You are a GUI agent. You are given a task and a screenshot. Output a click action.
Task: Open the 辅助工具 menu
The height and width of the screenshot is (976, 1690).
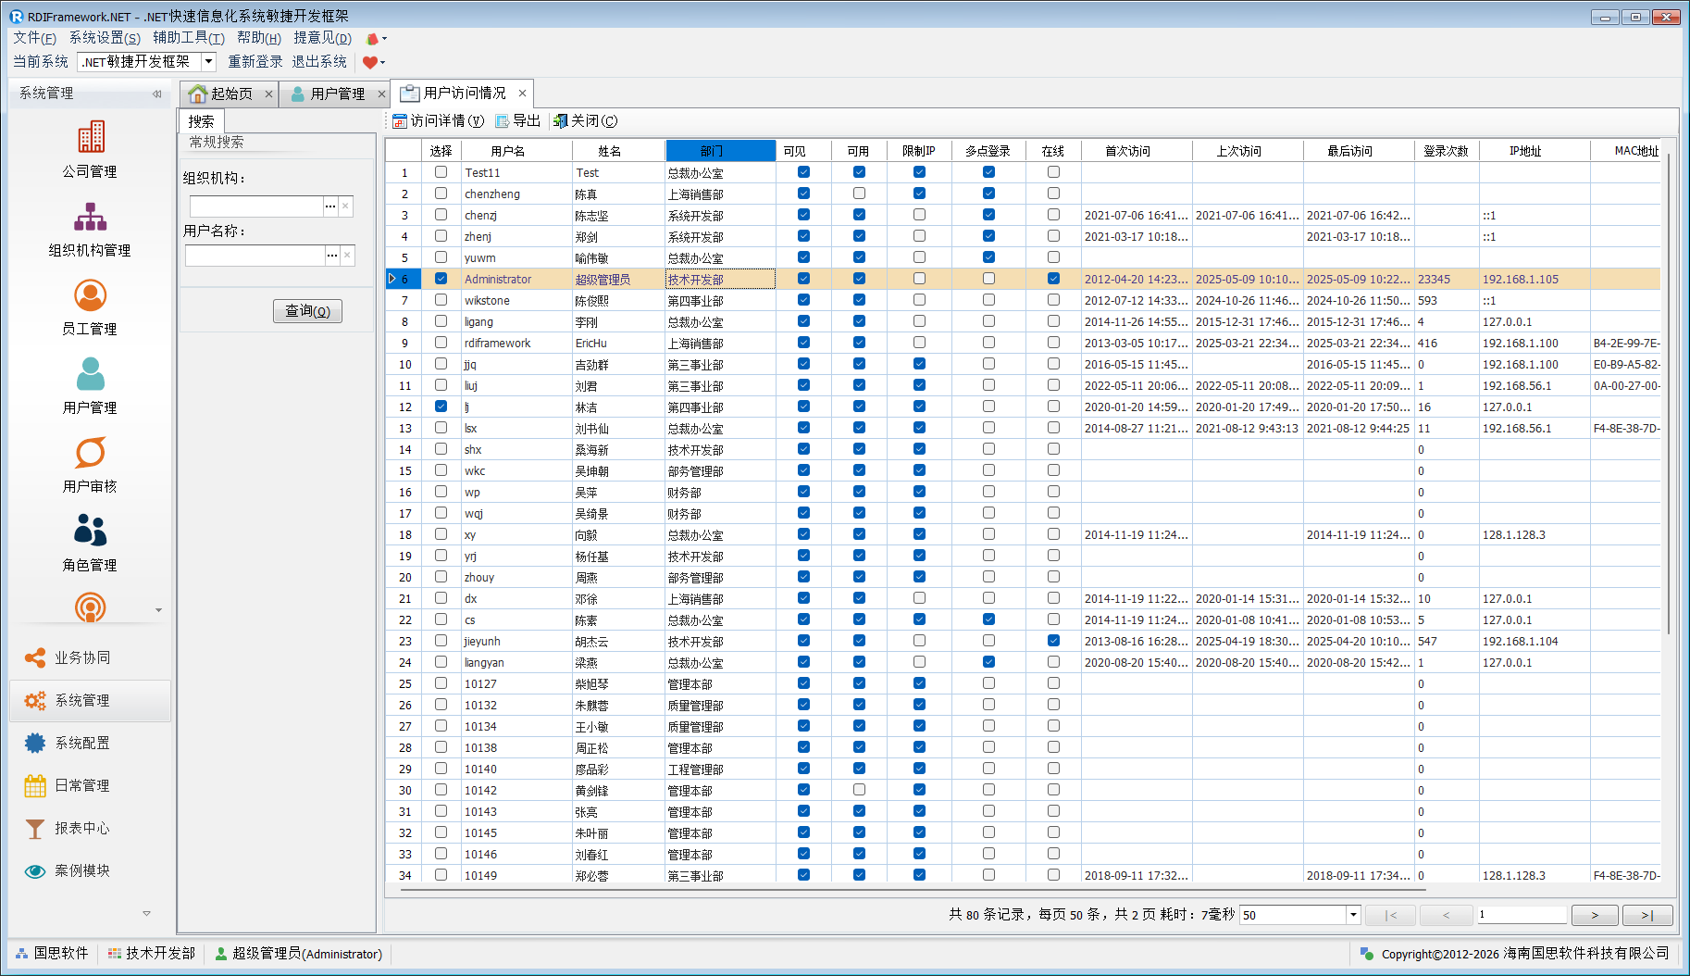pos(188,38)
